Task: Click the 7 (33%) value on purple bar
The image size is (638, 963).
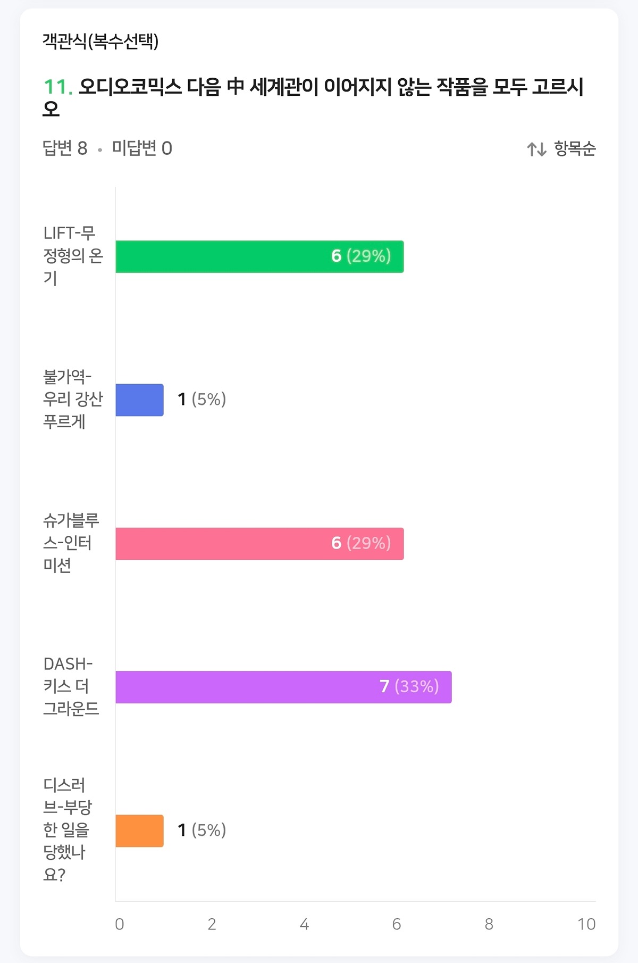Action: pyautogui.click(x=409, y=687)
